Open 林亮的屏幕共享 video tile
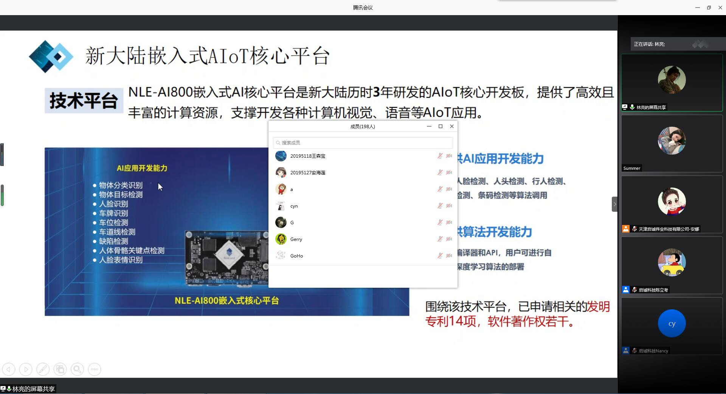 tap(672, 82)
